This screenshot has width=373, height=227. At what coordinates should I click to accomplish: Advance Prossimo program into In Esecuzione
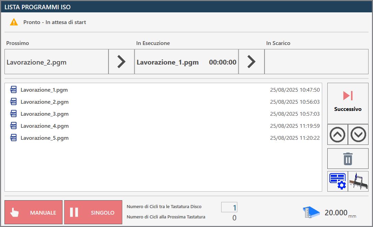click(x=121, y=61)
